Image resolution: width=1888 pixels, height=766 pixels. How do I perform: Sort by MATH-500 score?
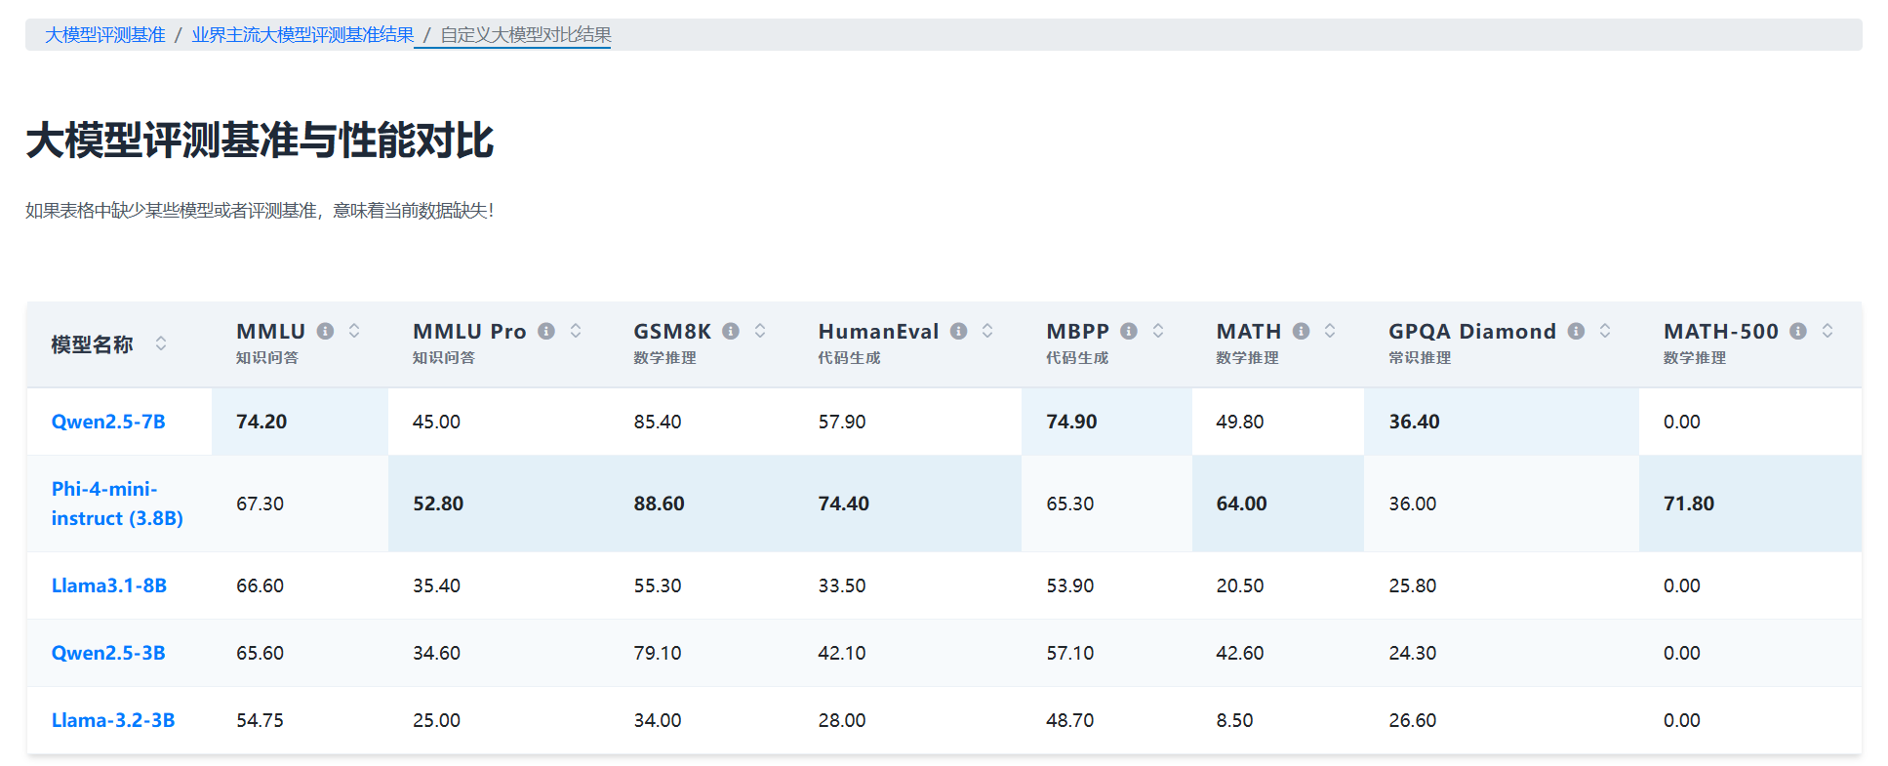point(1828,331)
